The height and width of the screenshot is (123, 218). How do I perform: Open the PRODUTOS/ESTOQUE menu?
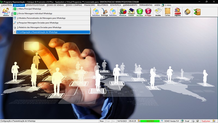coord(35,5)
